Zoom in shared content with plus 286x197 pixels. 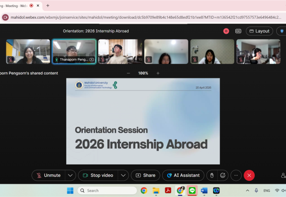tap(158, 73)
